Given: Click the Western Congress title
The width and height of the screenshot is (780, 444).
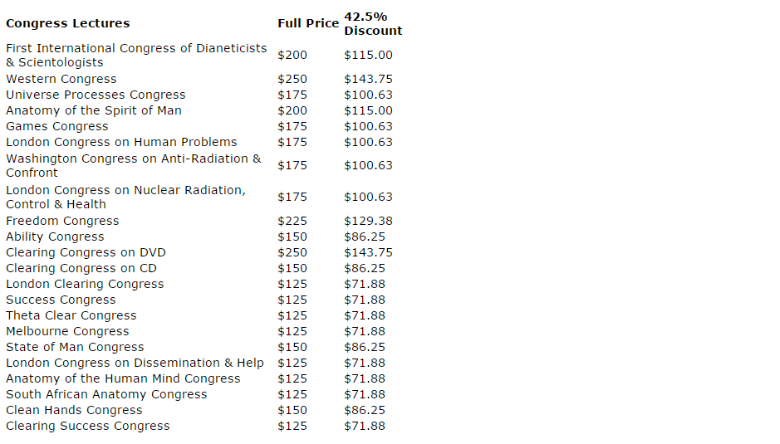Looking at the screenshot, I should coord(61,79).
